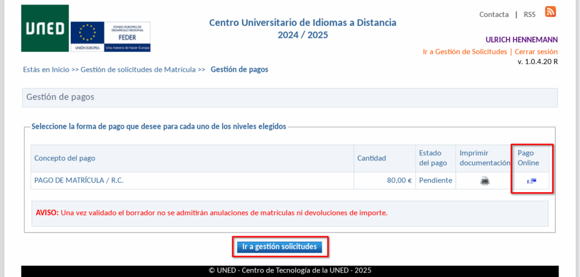This screenshot has width=580, height=277.
Task: Click the printer icon to print documentation
Action: coord(484,181)
